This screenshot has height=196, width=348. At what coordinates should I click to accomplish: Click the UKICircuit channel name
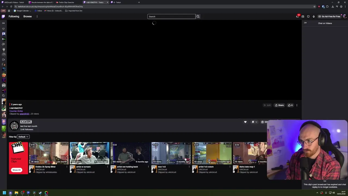tap(26, 122)
